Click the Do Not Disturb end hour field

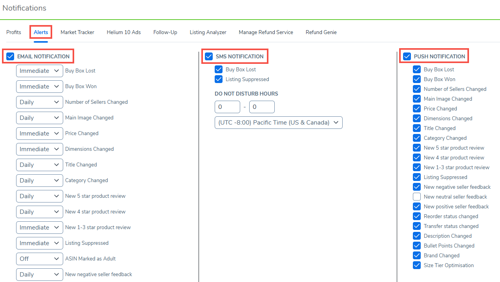point(262,107)
